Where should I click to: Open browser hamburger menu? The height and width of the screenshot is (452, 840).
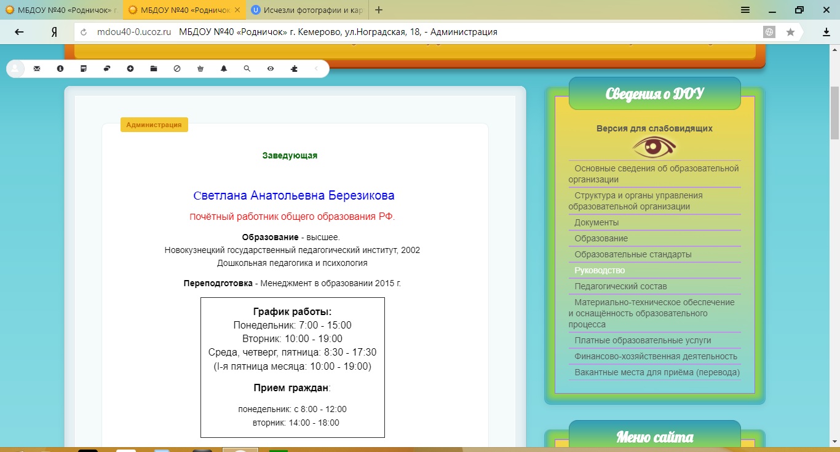pyautogui.click(x=745, y=10)
